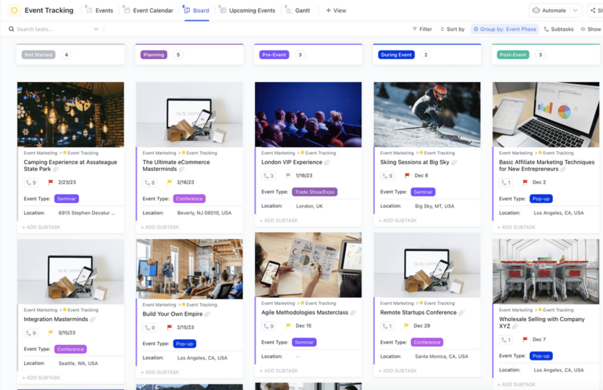
Task: Toggle the Planning phase collapse
Action: (153, 54)
